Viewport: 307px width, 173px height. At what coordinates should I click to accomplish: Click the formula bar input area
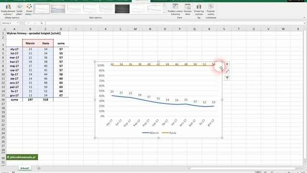point(174,23)
